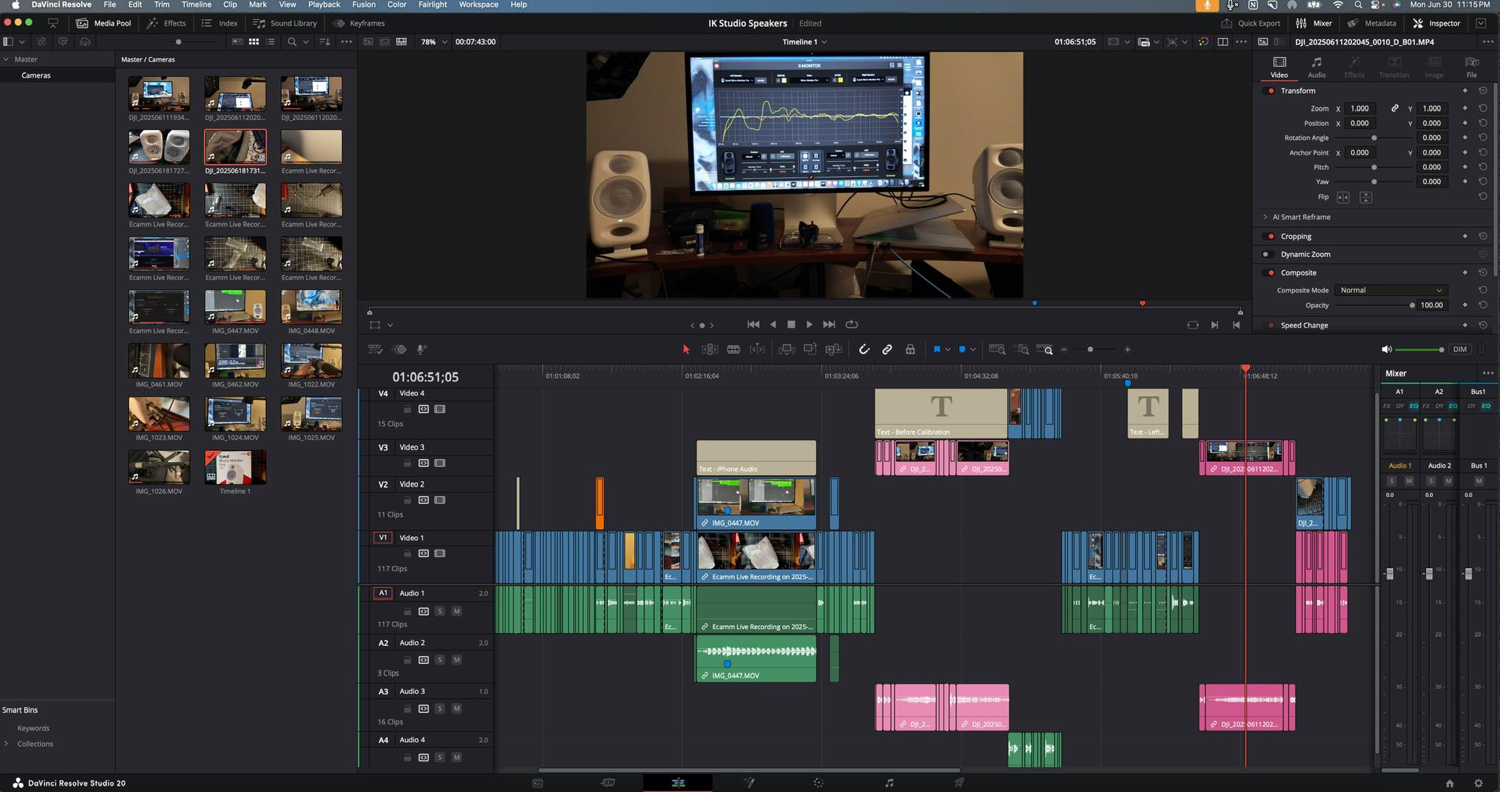This screenshot has height=792, width=1500.
Task: Reset Zoom value in Transform section
Action: (1482, 108)
